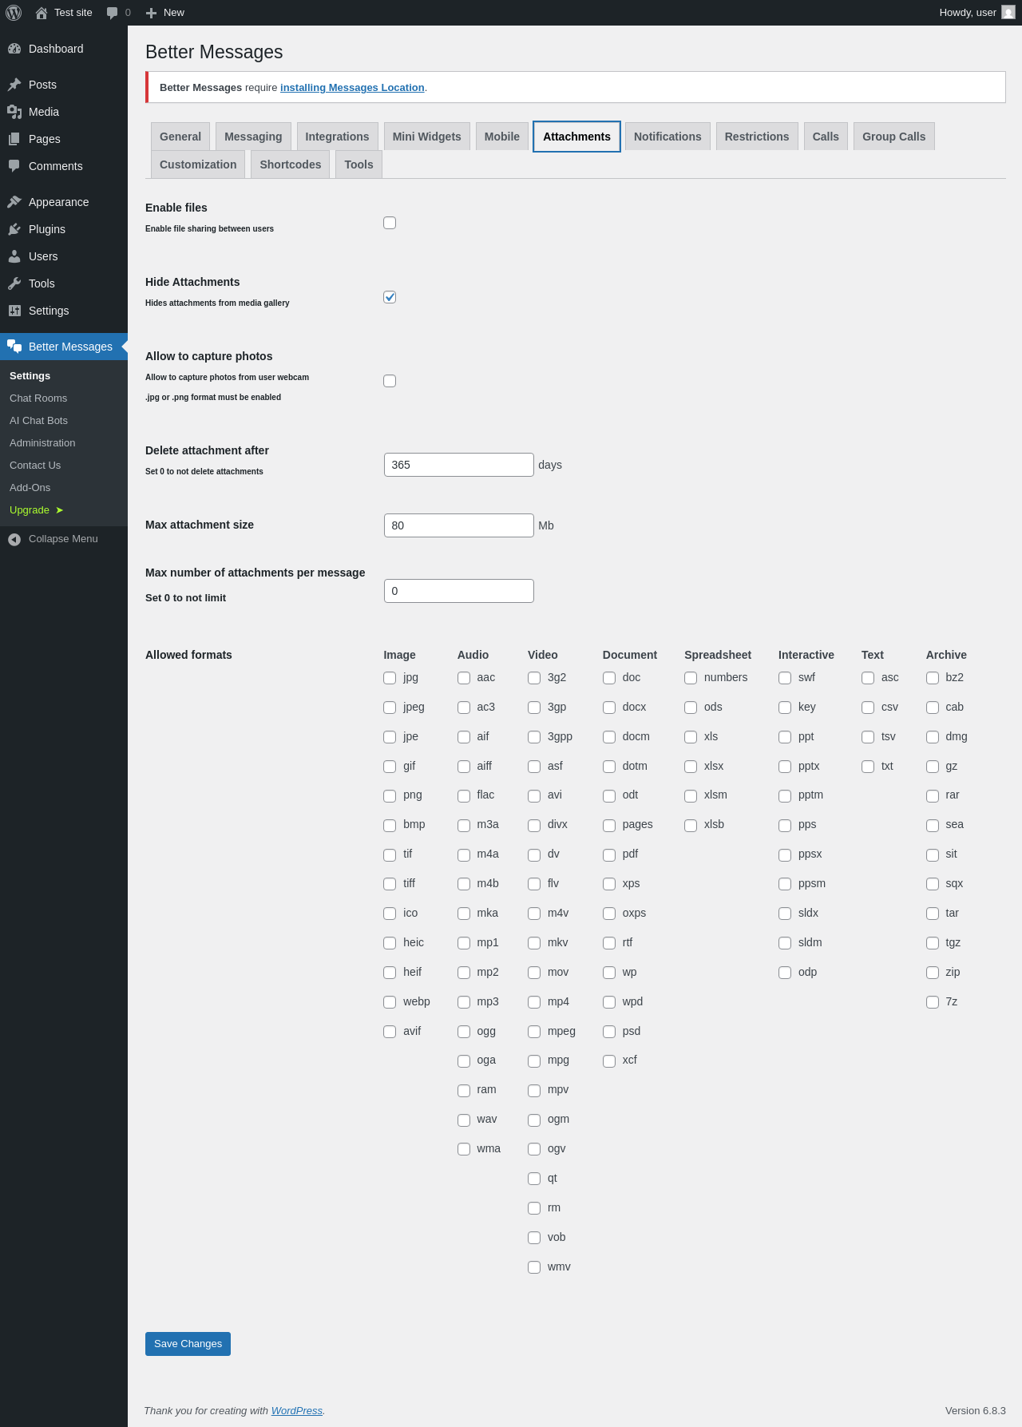Screen dimensions: 1022x1427
Task: Click the Collapse Menu arrow icon
Action: point(14,540)
